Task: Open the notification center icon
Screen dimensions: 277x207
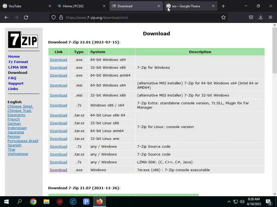Action: point(269,202)
